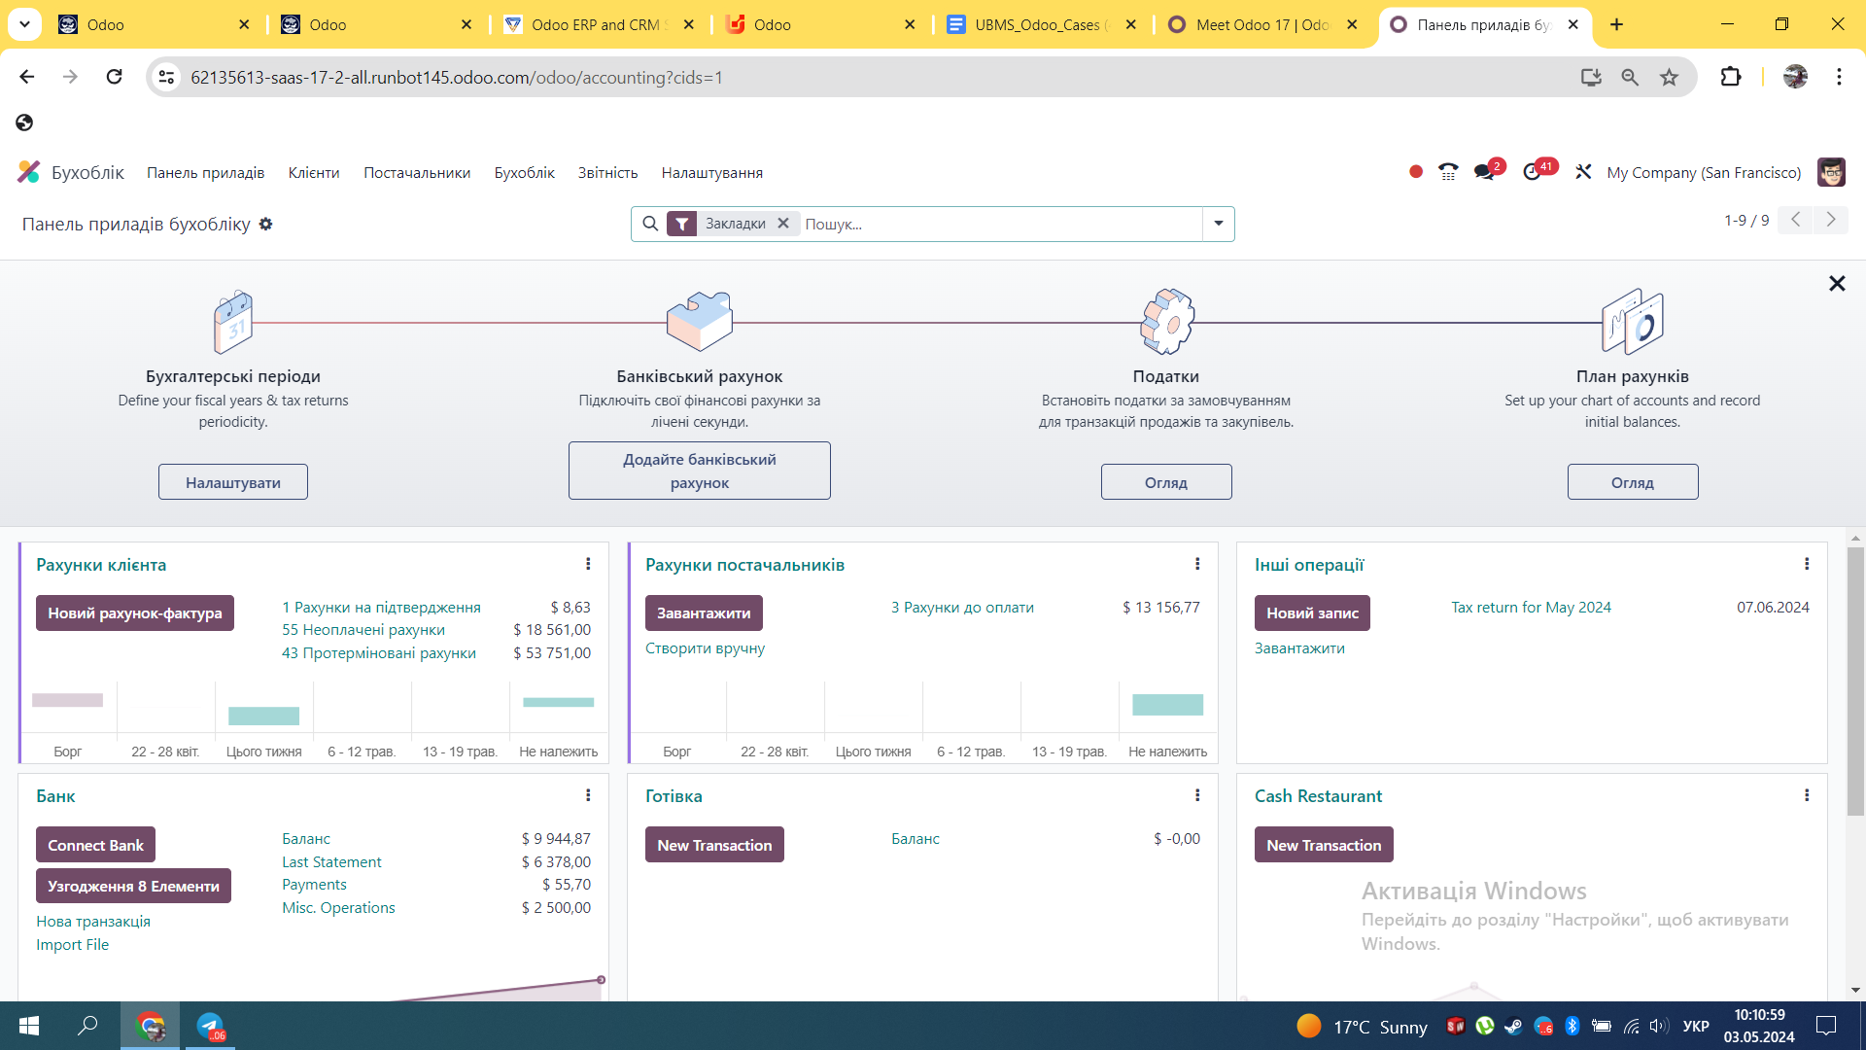Viewport: 1866px width, 1050px height.
Task: Open the Tax return for May 2024 link
Action: click(x=1531, y=607)
